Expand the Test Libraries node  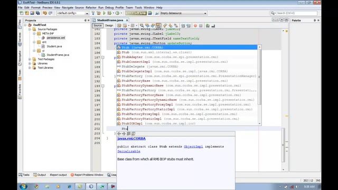[x=30, y=68]
